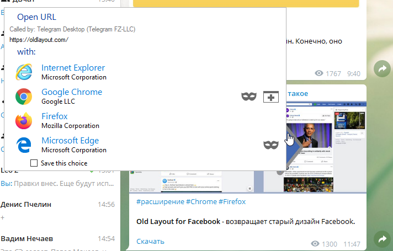Viewport: 393px width, 251px height.
Task: Pick the Firefox browser icon
Action: click(24, 121)
